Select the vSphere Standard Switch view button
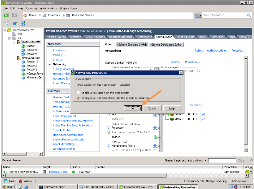The height and width of the screenshot is (189, 254). (132, 45)
